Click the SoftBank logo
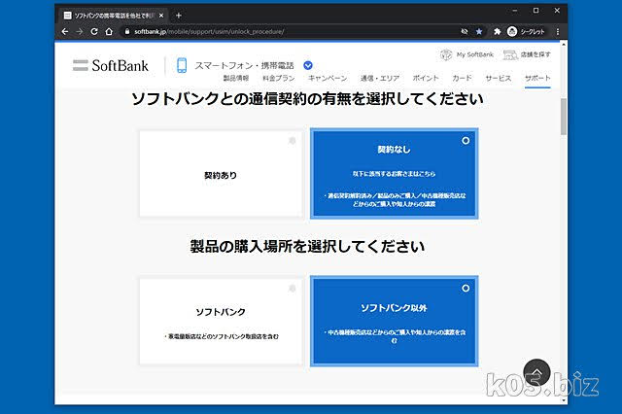Image resolution: width=622 pixels, height=414 pixels. (x=110, y=65)
